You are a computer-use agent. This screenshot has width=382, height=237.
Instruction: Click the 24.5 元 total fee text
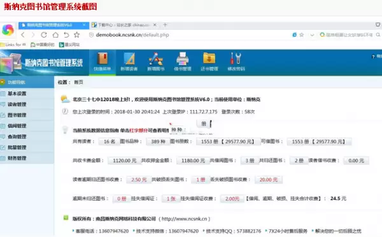click(x=338, y=199)
